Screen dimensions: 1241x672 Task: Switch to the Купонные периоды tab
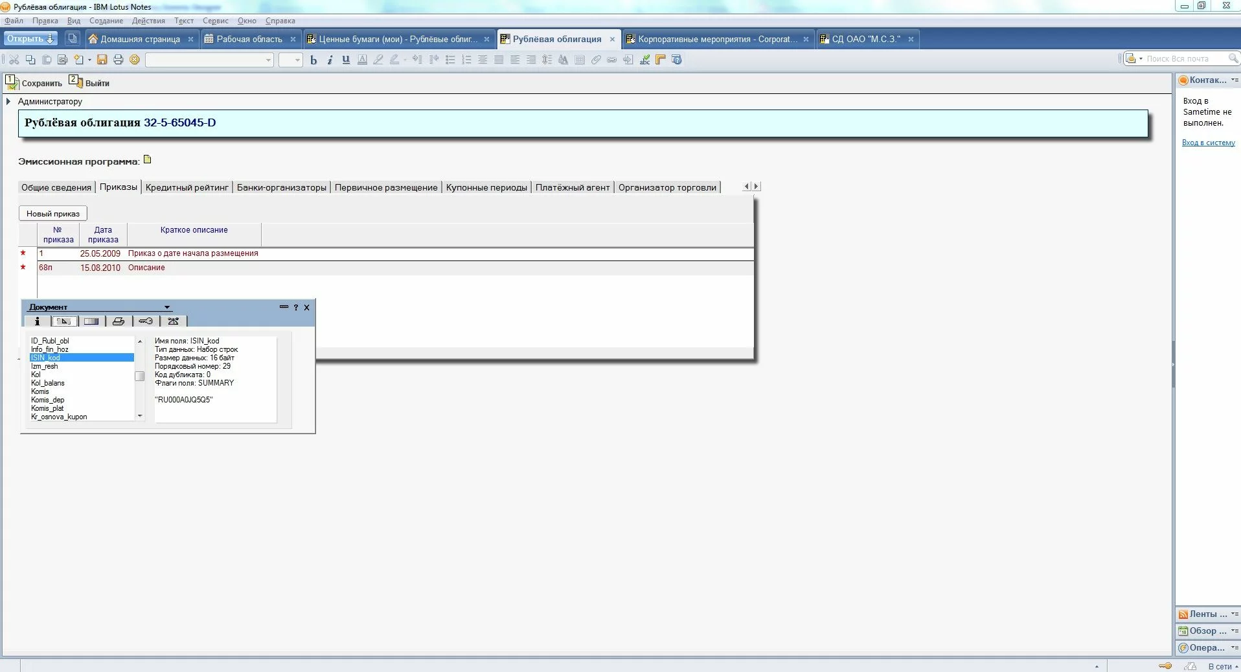click(x=486, y=187)
